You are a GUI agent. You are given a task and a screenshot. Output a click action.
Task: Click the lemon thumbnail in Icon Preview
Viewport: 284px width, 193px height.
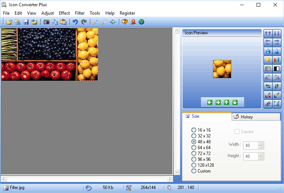pyautogui.click(x=222, y=69)
